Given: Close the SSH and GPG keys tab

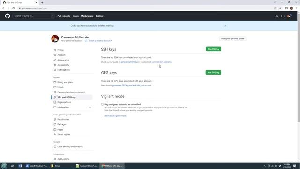Looking at the screenshot, I should (36, 3).
